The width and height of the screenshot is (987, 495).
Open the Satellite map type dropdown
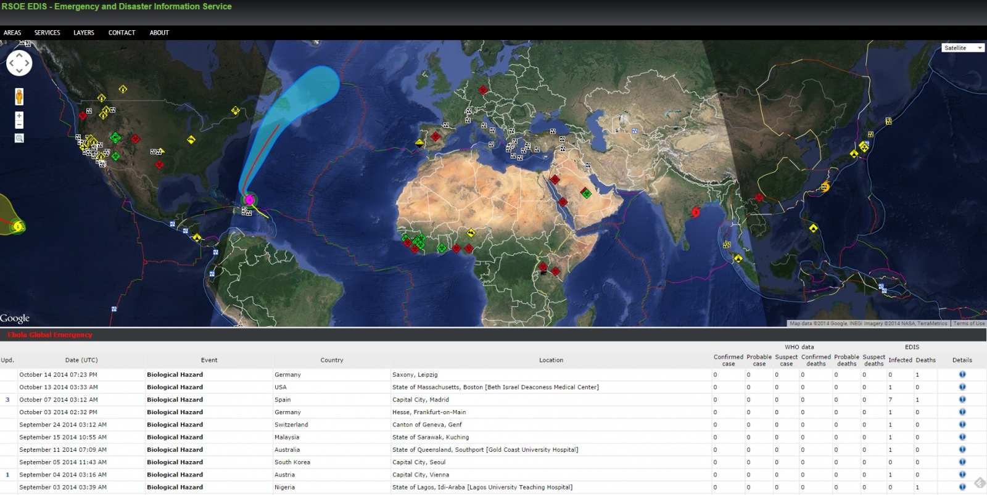point(963,48)
